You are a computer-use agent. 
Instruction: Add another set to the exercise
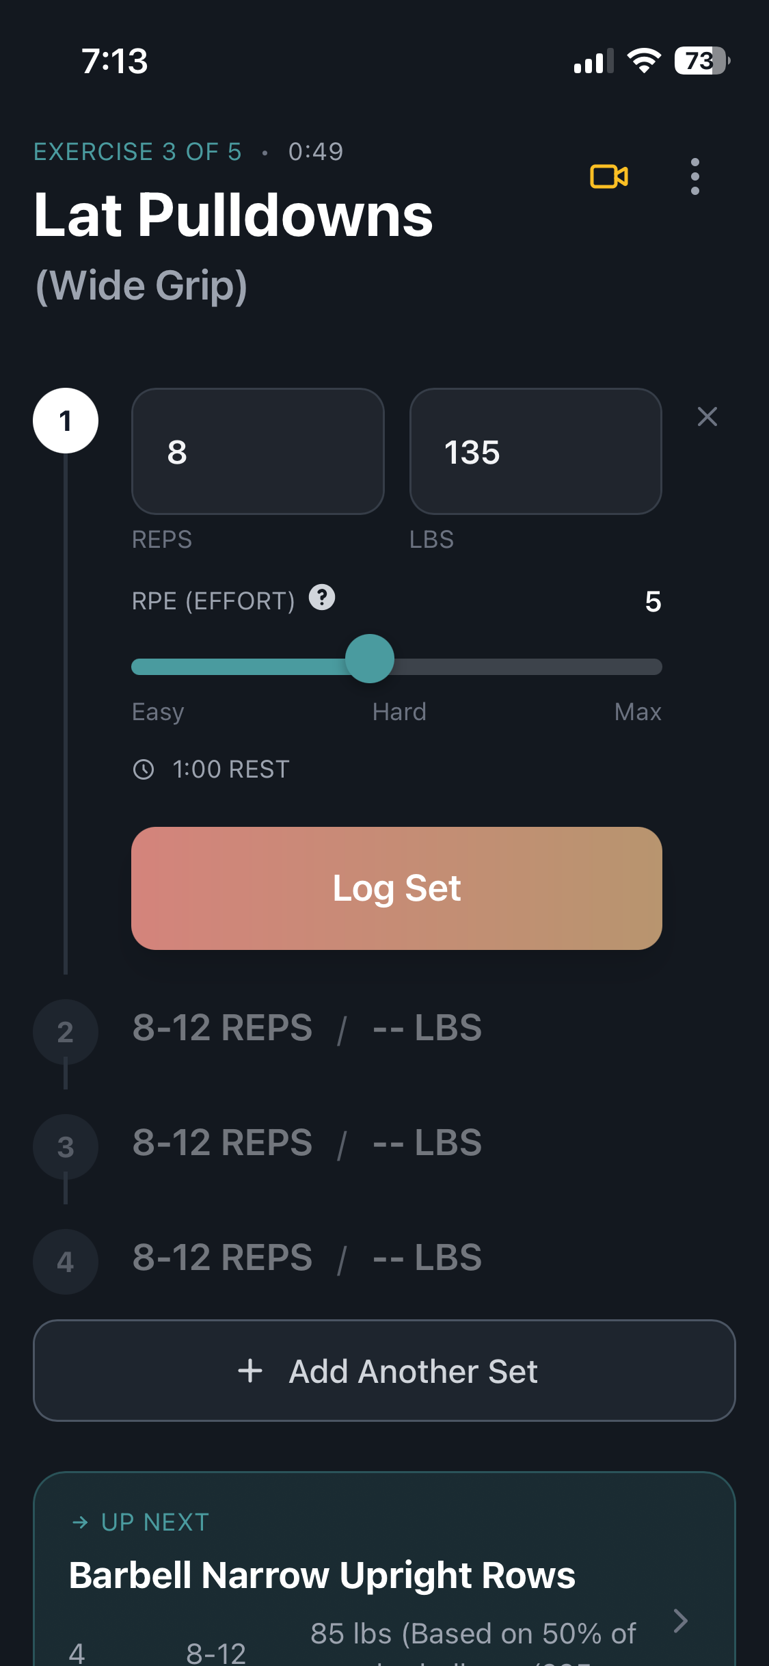tap(384, 1371)
